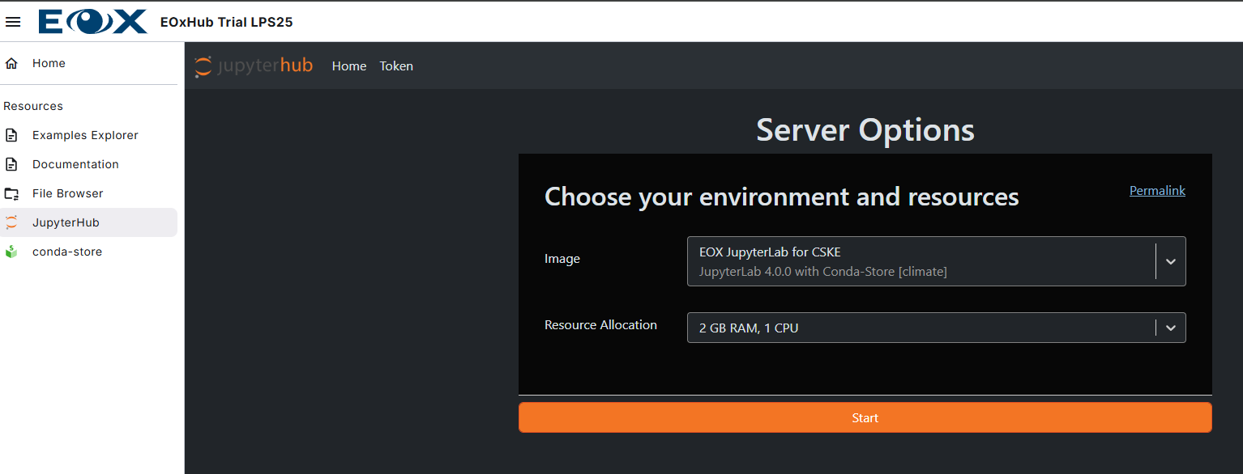This screenshot has width=1243, height=474.
Task: Click the conda-store green box icon
Action: [11, 252]
